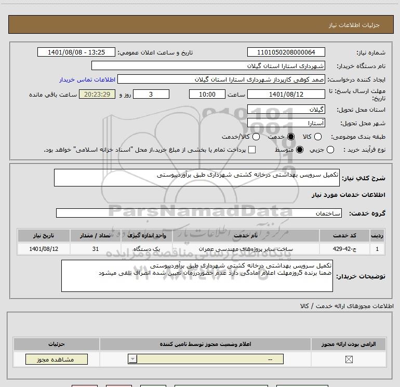Select the خدمت radio button
This screenshot has height=387, width=400.
(x=291, y=137)
